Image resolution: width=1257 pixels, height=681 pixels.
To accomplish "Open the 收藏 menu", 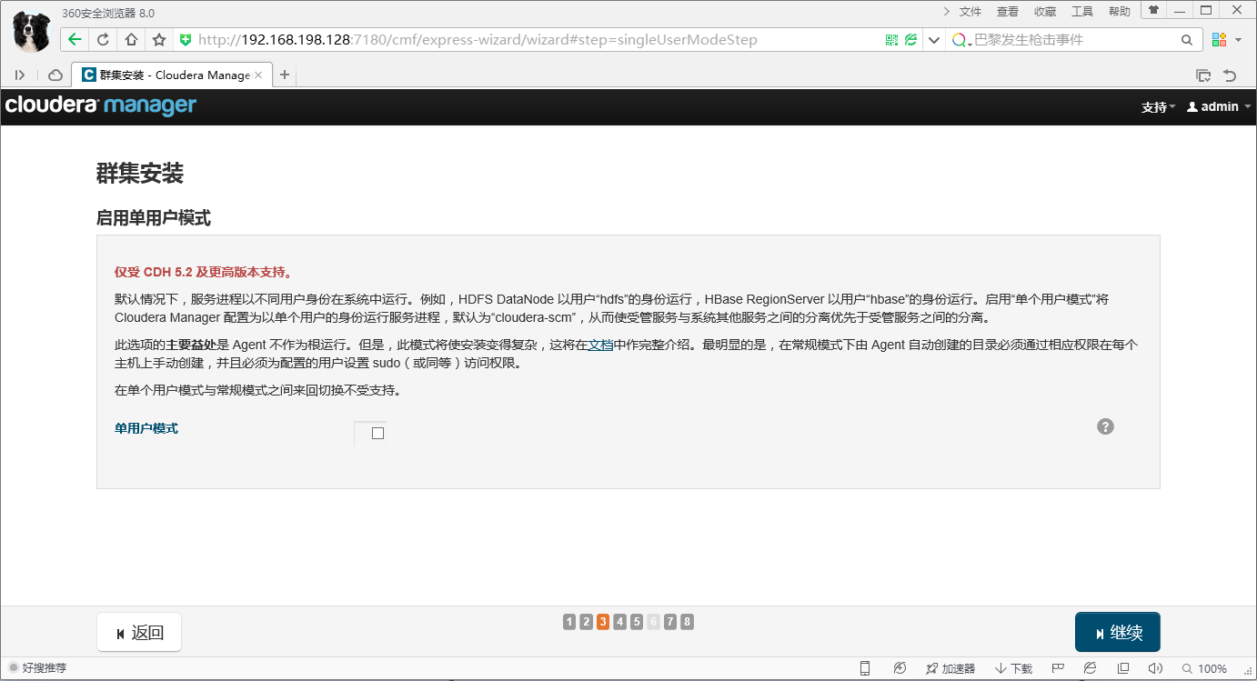I will pos(1045,11).
